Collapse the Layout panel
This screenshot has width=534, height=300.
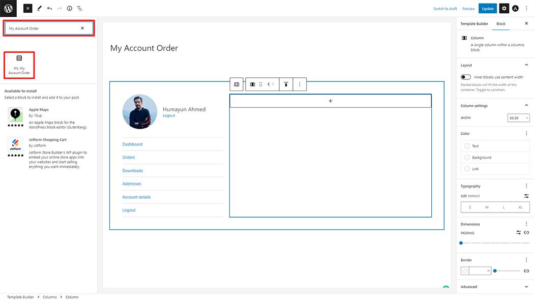[x=526, y=65]
